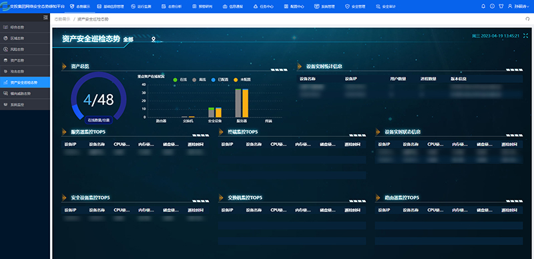Toggle the 未配置 legend item

[x=242, y=79]
